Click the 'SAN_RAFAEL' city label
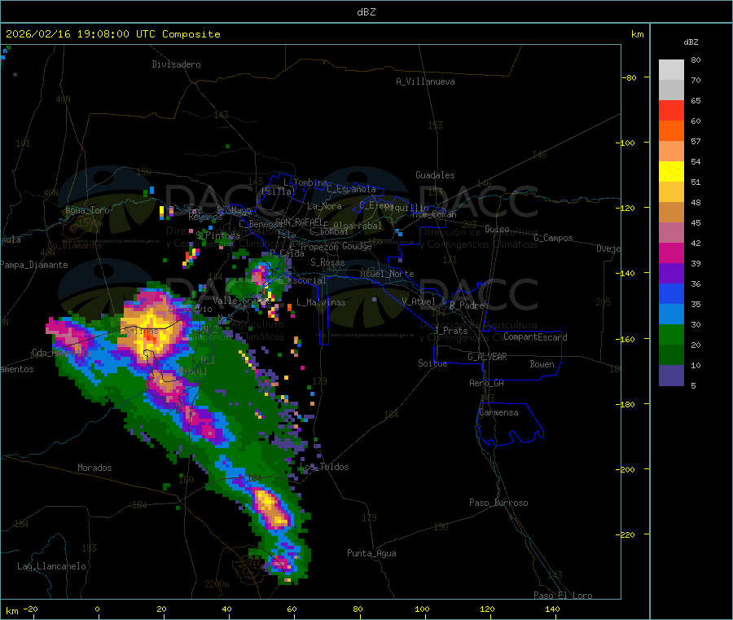The image size is (733, 620). 299,222
